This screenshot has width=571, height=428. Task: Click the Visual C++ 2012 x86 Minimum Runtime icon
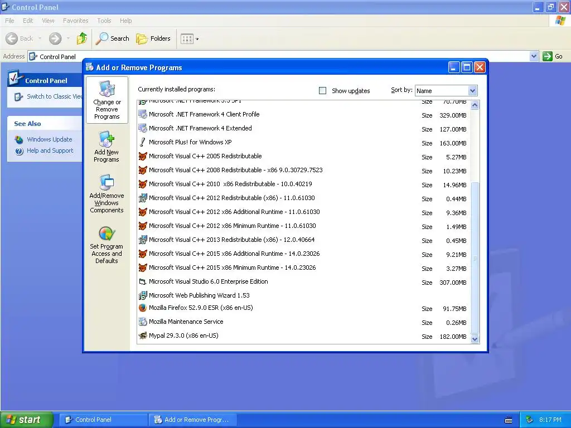143,226
